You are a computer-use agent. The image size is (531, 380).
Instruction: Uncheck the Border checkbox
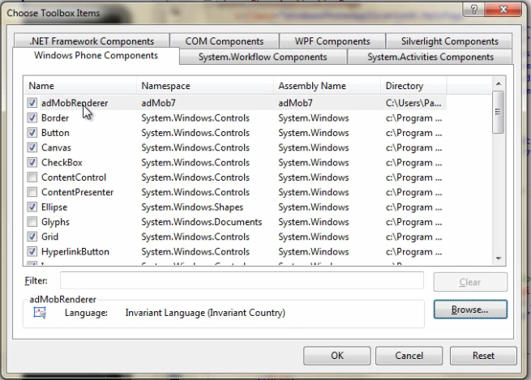[x=32, y=117]
